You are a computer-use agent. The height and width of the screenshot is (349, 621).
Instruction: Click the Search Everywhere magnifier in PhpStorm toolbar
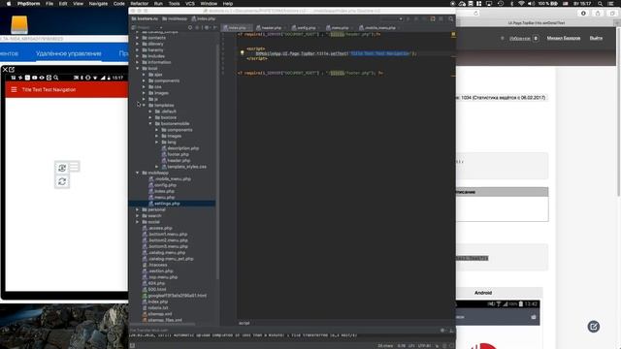pos(450,18)
